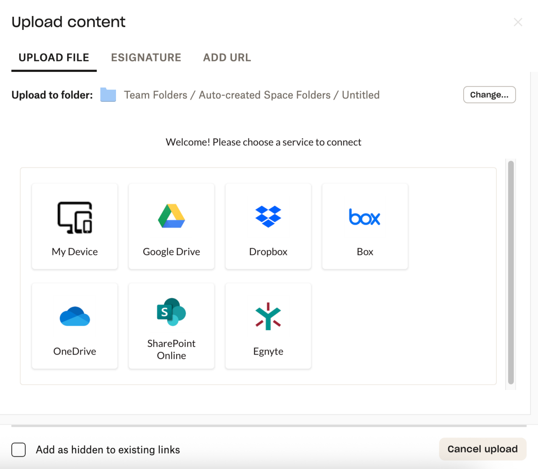The height and width of the screenshot is (469, 538).
Task: Select the Egnyte service tile
Action: point(268,326)
